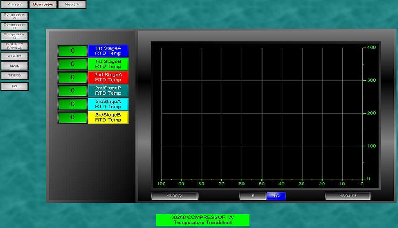Click the blue +/- trend offset button
Viewport: 398px width, 228px height.
point(276,196)
